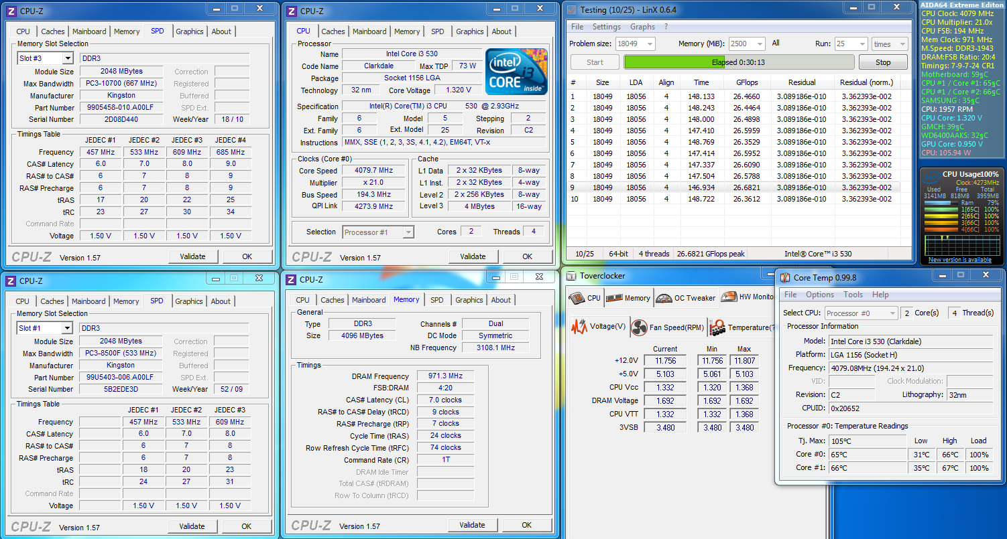Screen dimensions: 1007x539
Task: Open the Options menu in Core Temp
Action: tap(820, 295)
